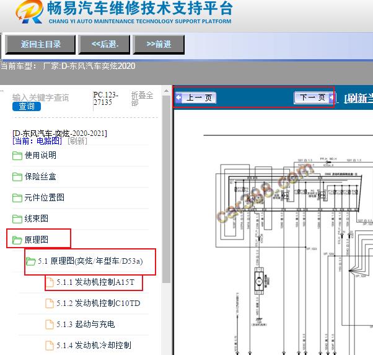Click the [D-东风汽车-奕炫-2020-2021] text

click(x=59, y=133)
